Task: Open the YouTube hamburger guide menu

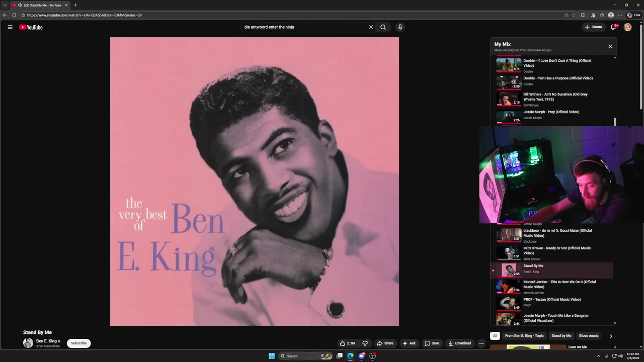Action: click(10, 27)
